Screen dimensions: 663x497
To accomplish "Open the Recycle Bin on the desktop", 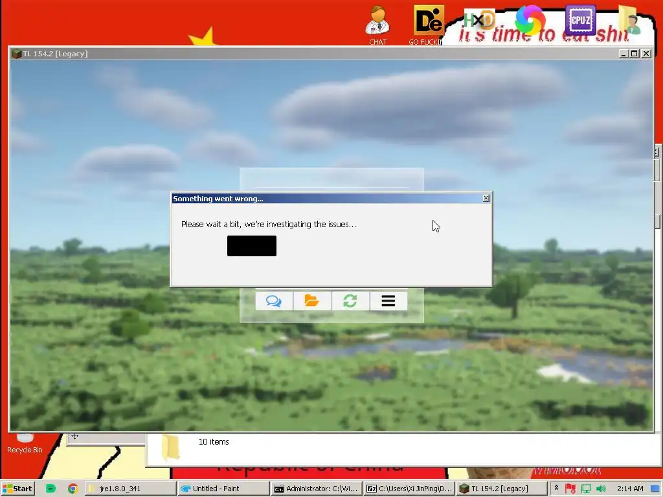I will point(25,445).
